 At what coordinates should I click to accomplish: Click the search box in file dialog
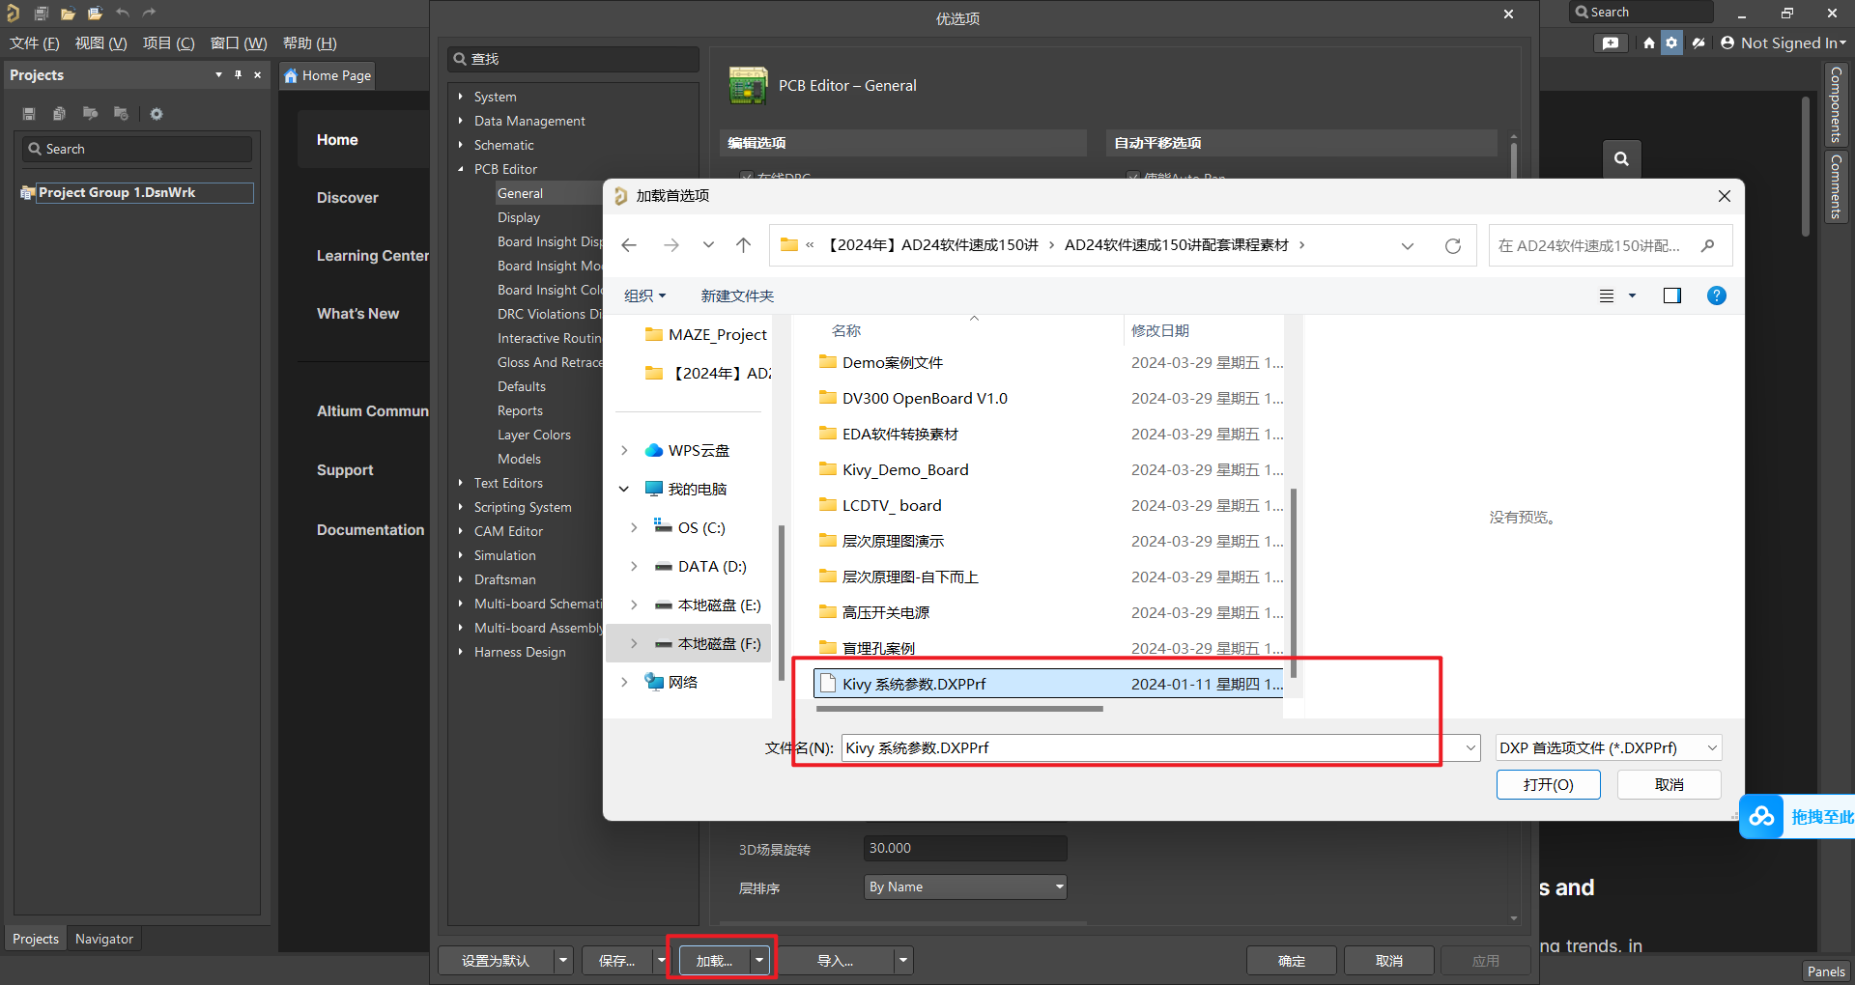point(1610,245)
